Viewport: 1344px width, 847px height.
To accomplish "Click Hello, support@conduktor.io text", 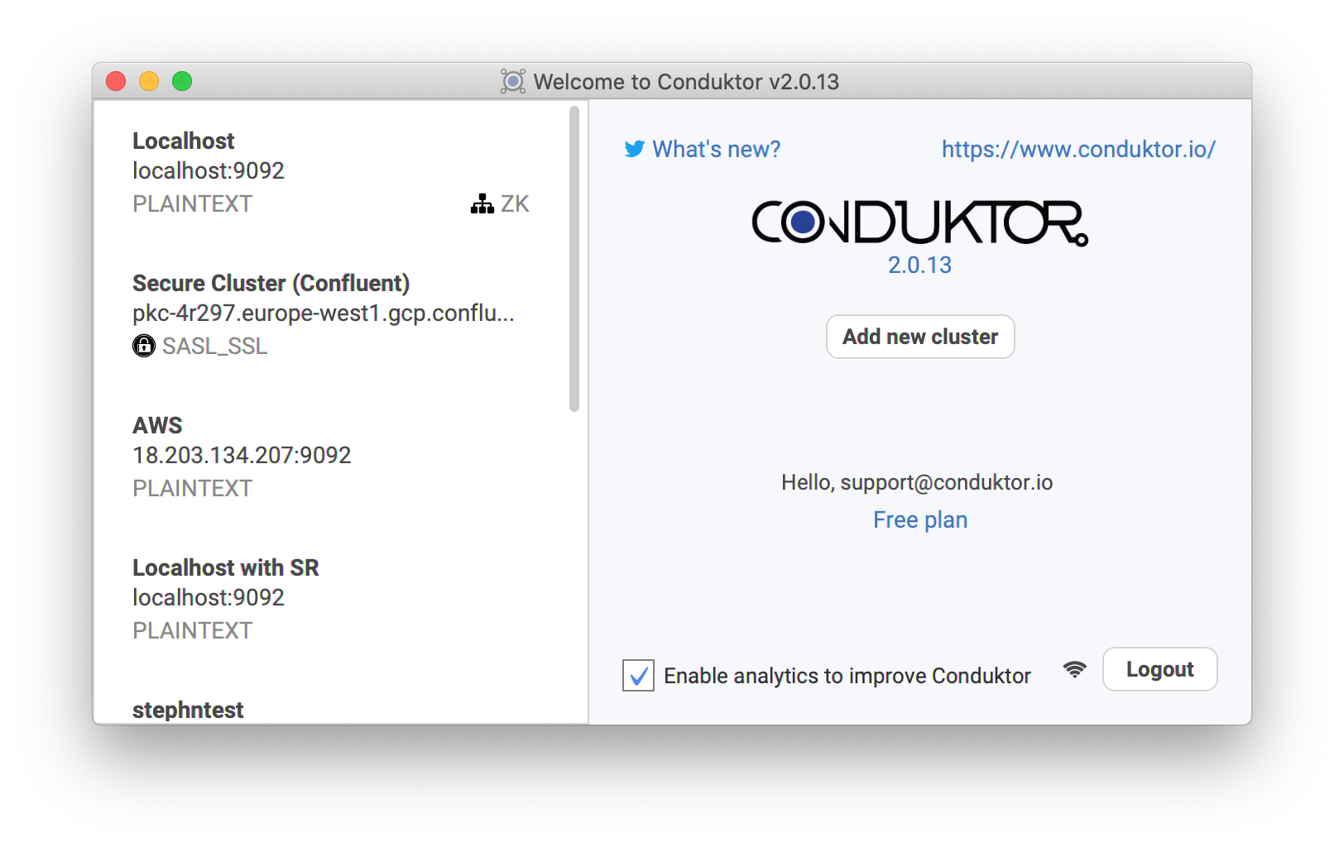I will 917,482.
